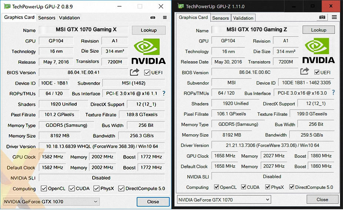This screenshot has width=343, height=210.
Task: Click Bandwidth value 256.3 GB/s
Action: click(141, 136)
